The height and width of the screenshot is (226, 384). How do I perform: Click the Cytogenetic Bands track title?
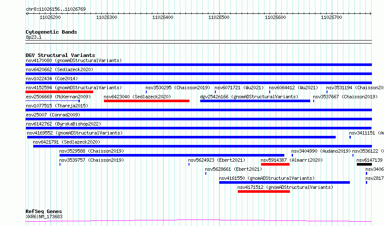point(51,32)
